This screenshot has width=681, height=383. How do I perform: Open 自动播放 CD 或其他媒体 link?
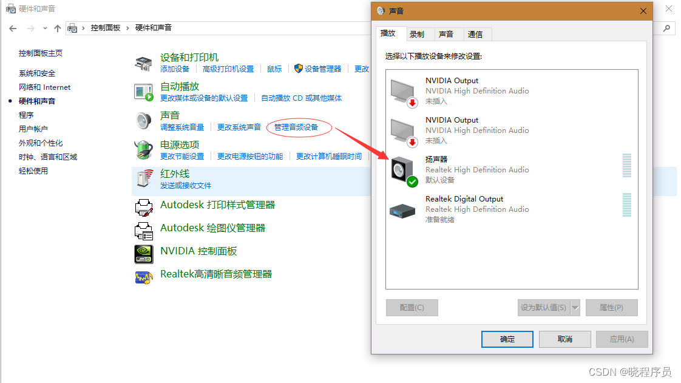pos(302,98)
